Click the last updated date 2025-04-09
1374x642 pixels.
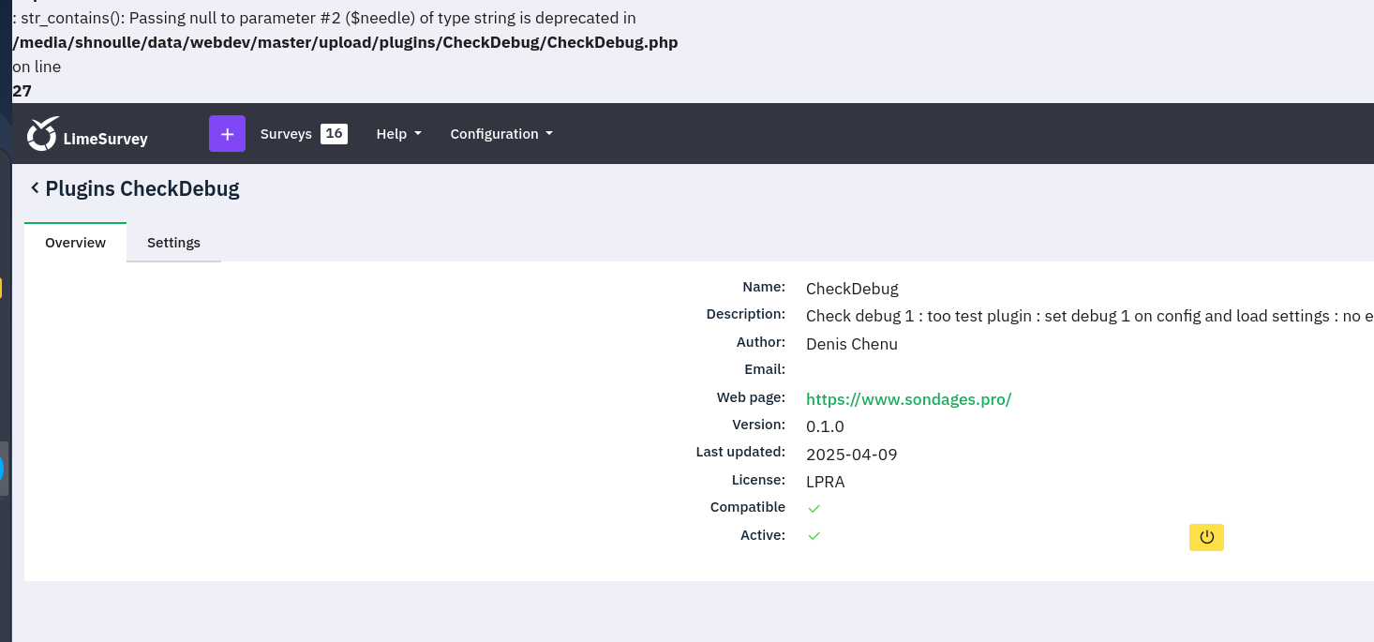click(851, 455)
